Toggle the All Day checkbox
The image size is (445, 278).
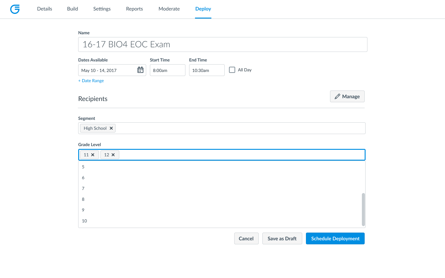[232, 70]
